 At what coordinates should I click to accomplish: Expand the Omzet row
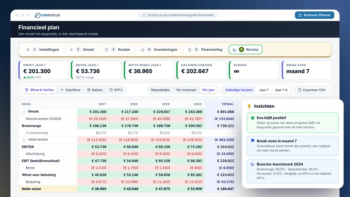coord(24,112)
